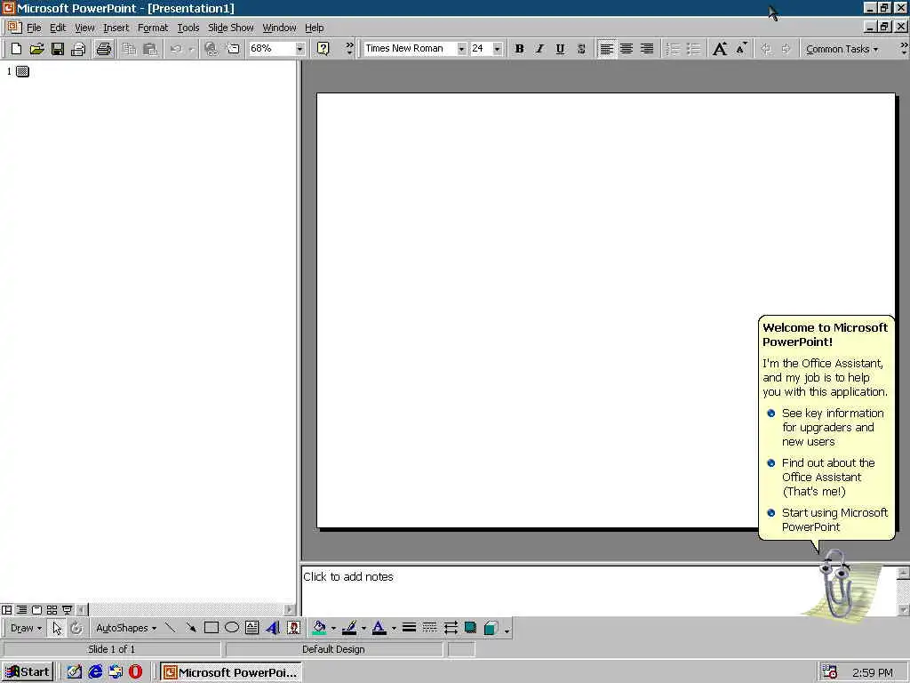Viewport: 910px width, 683px height.
Task: Launch Internet Explorer from quick launch
Action: (95, 672)
